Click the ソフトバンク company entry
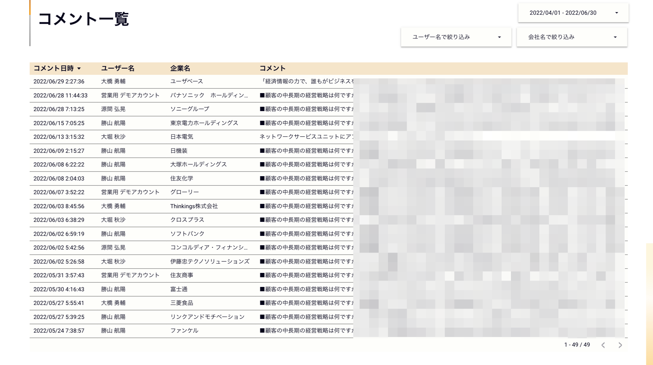Viewport: 653px width, 365px height. coord(187,234)
